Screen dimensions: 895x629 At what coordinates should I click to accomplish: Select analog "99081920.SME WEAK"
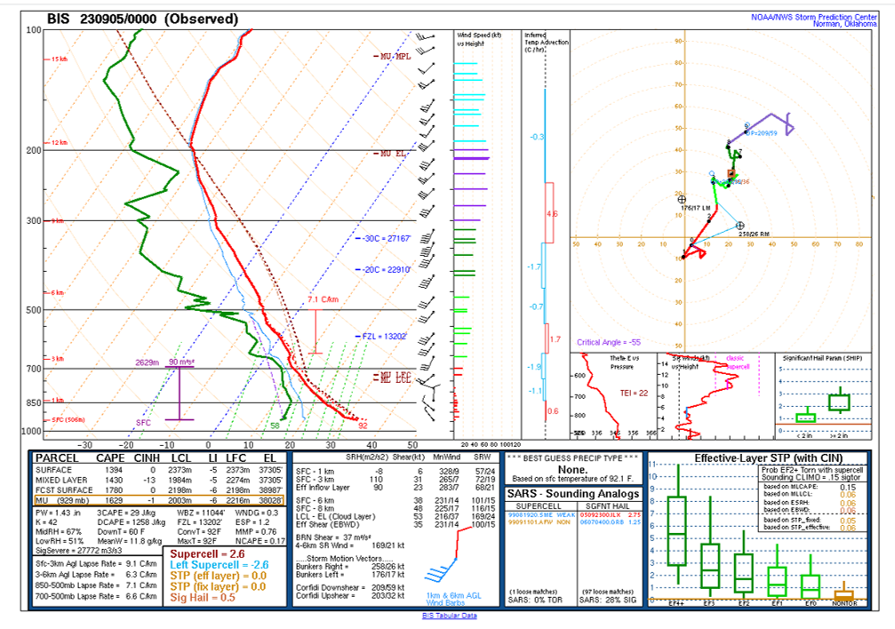coord(541,515)
